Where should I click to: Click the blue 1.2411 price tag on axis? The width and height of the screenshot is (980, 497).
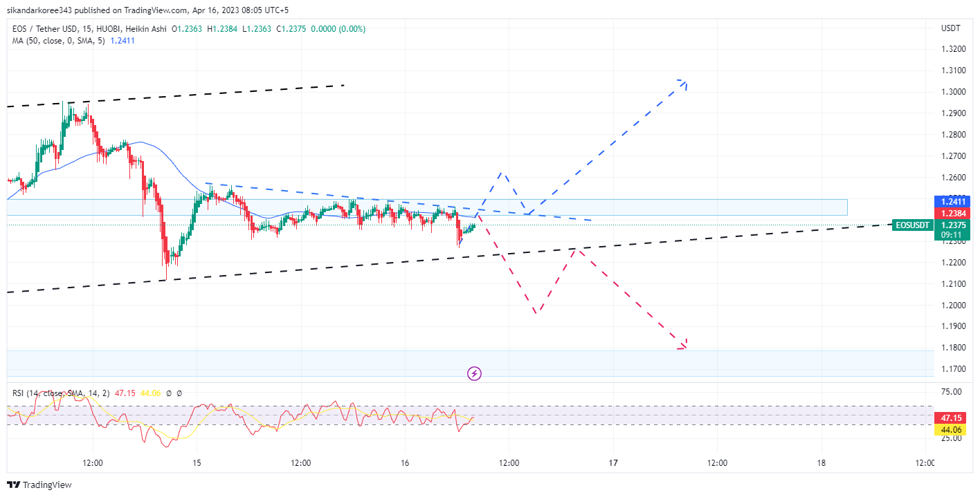(x=953, y=201)
